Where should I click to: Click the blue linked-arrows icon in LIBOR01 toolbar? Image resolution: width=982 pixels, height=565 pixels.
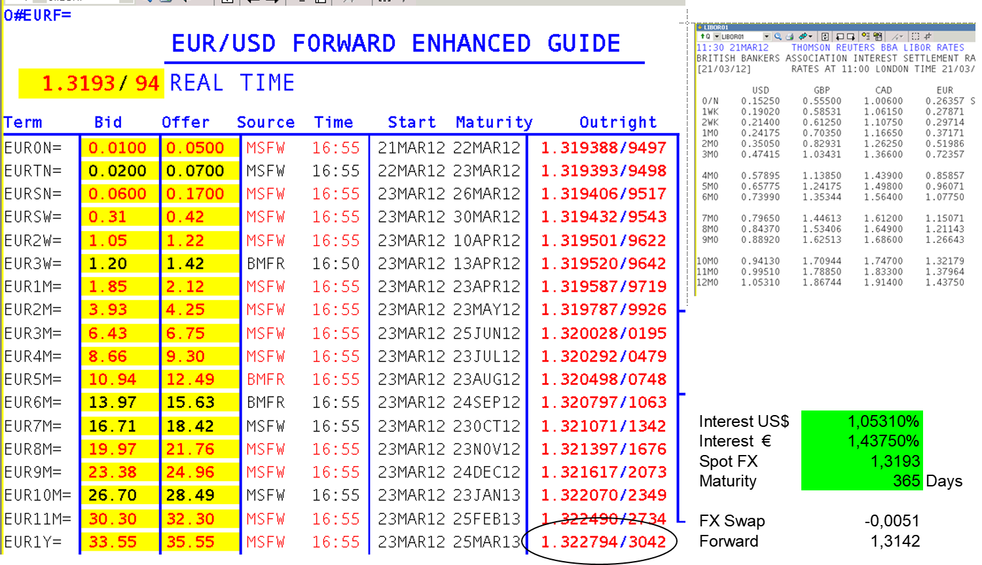803,37
